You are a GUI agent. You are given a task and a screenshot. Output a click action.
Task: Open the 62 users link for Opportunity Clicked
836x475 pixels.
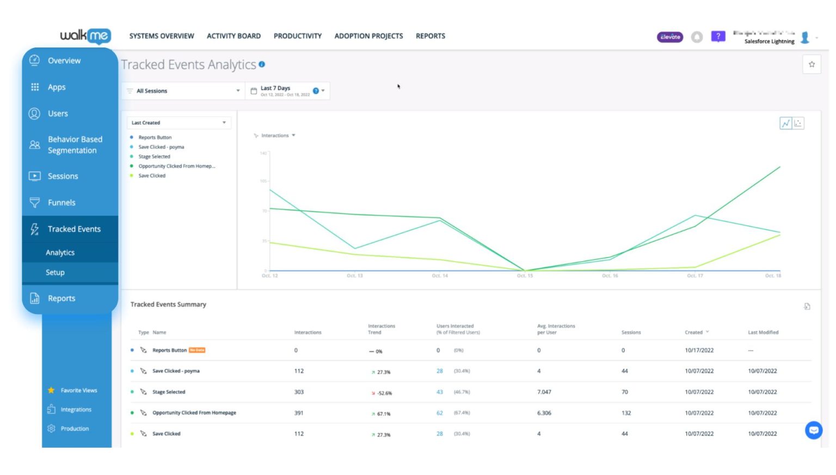point(439,412)
